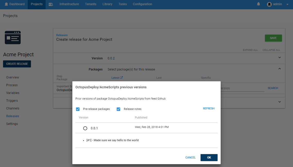Click OK in the previous versions dialog
This screenshot has width=293, height=167.
209,157
